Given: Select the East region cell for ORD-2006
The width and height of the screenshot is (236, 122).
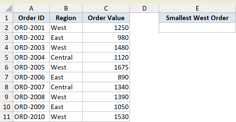Looking at the screenshot, I should click(66, 77).
